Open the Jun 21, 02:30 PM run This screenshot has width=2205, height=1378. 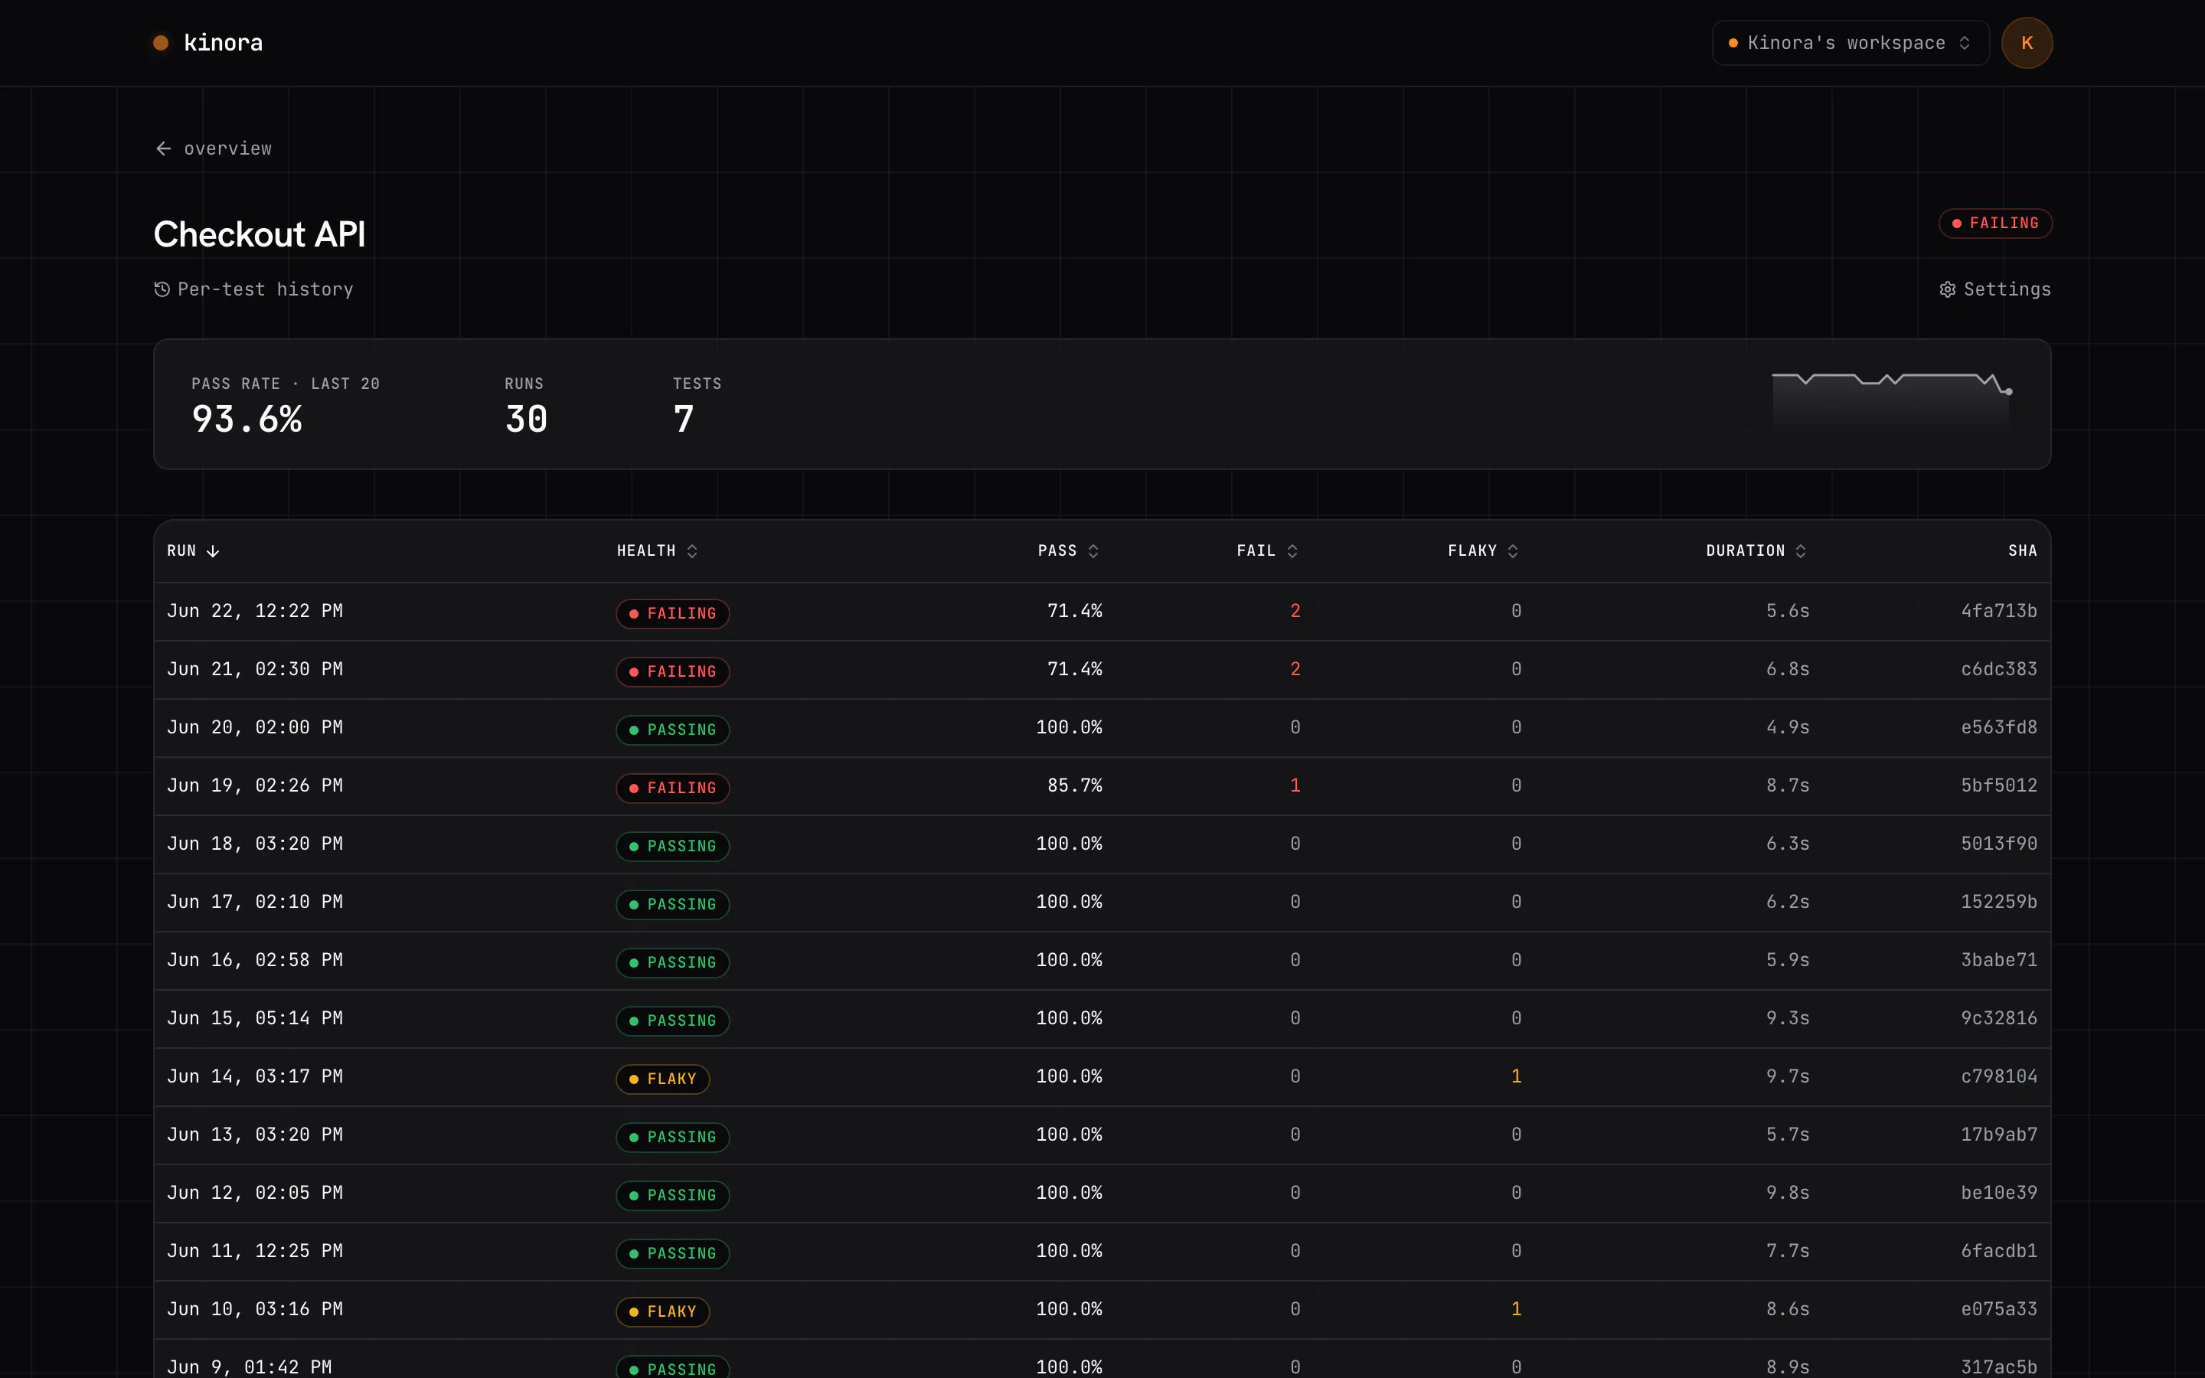pos(1102,670)
